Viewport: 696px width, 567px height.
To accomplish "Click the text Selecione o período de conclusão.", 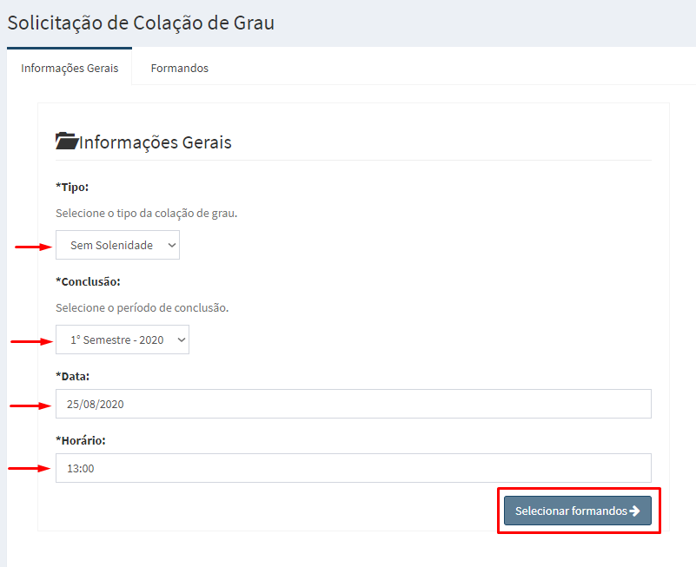I will pos(142,308).
